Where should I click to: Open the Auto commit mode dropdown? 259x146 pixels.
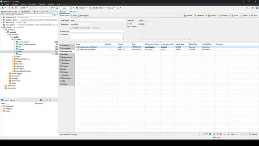(x=64, y=8)
